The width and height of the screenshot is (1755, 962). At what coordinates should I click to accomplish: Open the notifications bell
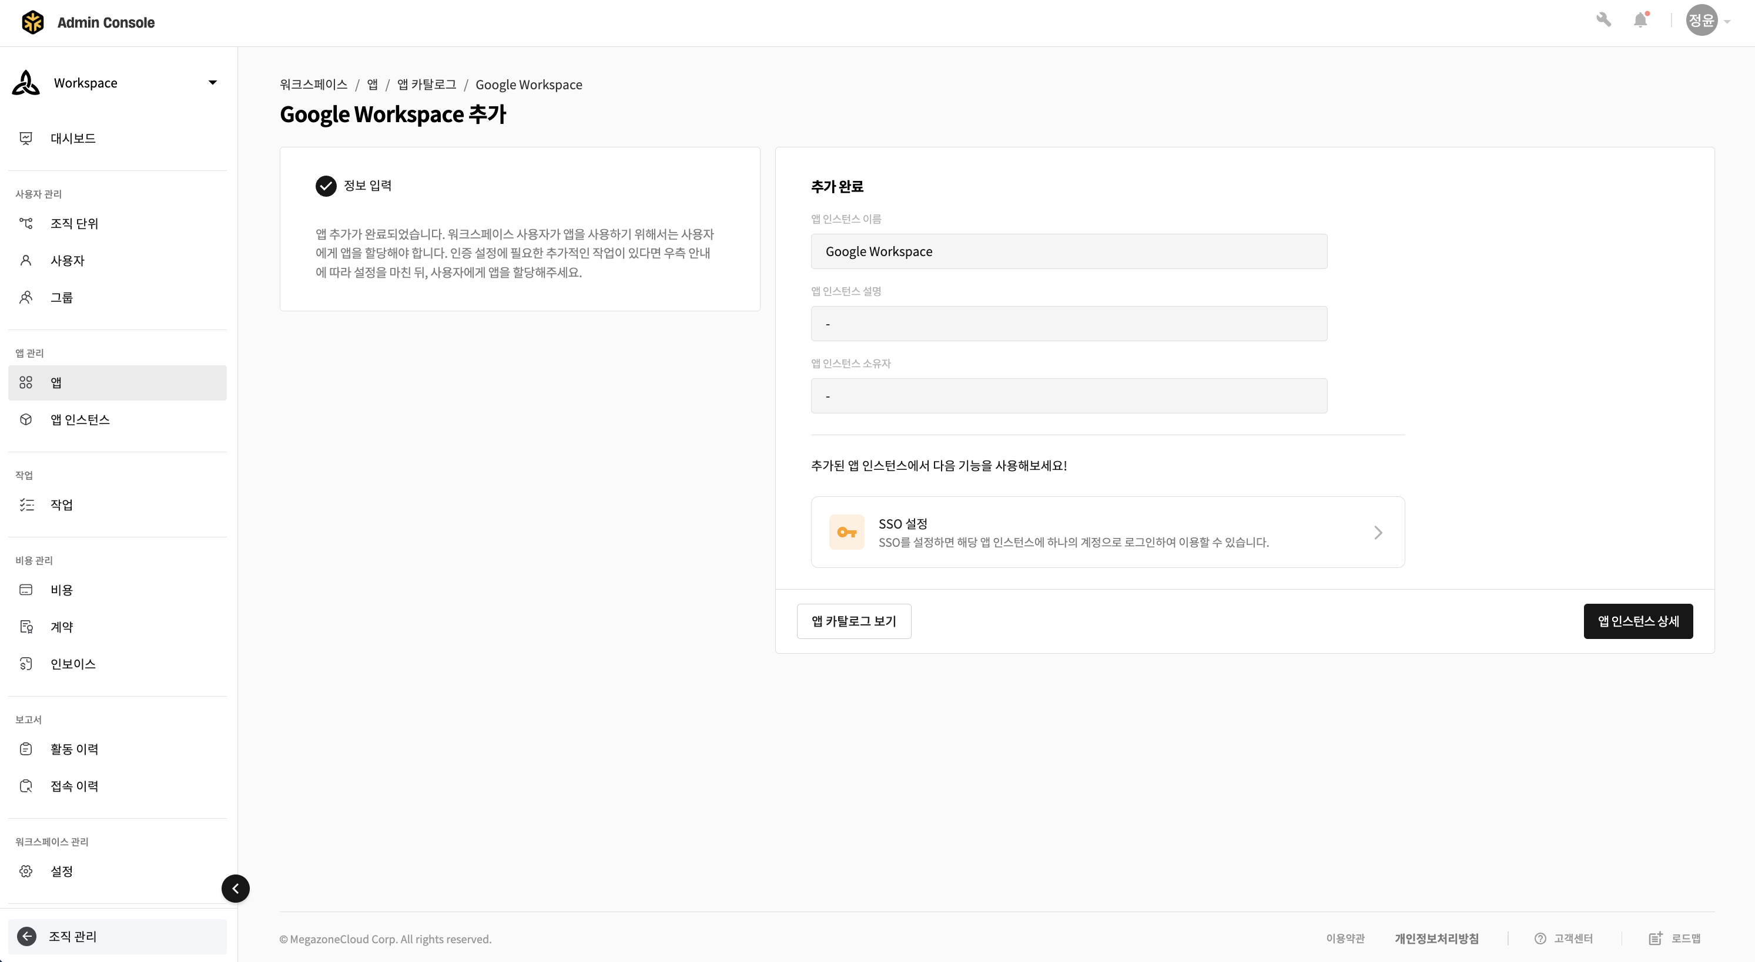pos(1640,20)
